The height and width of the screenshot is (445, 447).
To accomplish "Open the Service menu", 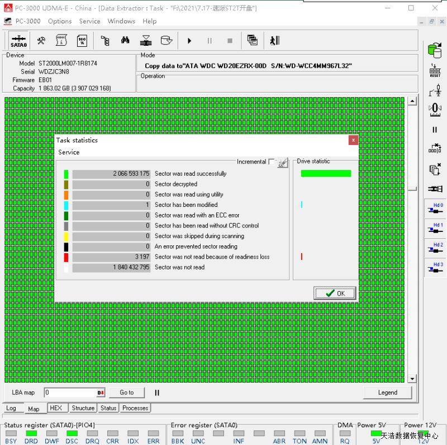I will tap(89, 21).
